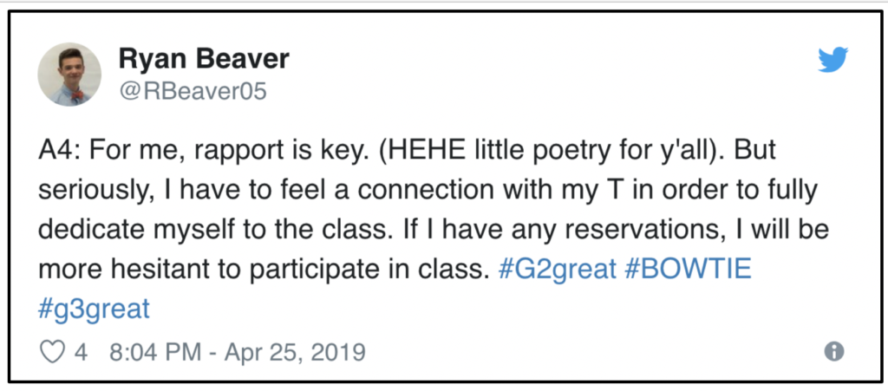Screen dimensions: 888x391
Task: View the like count of 4
Action: click(81, 352)
